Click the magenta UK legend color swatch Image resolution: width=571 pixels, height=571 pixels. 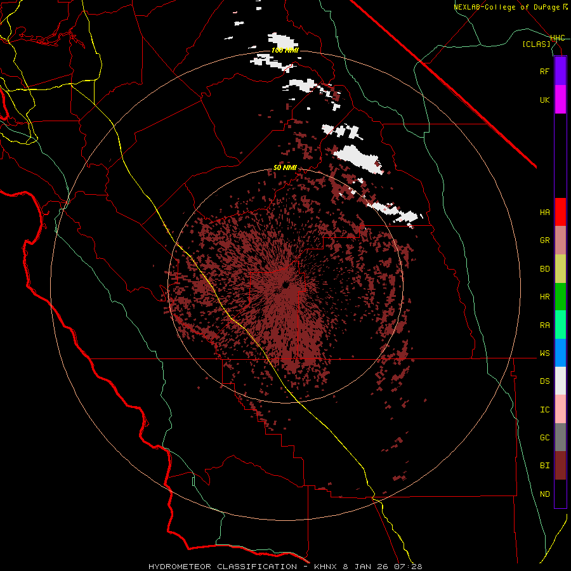560,100
